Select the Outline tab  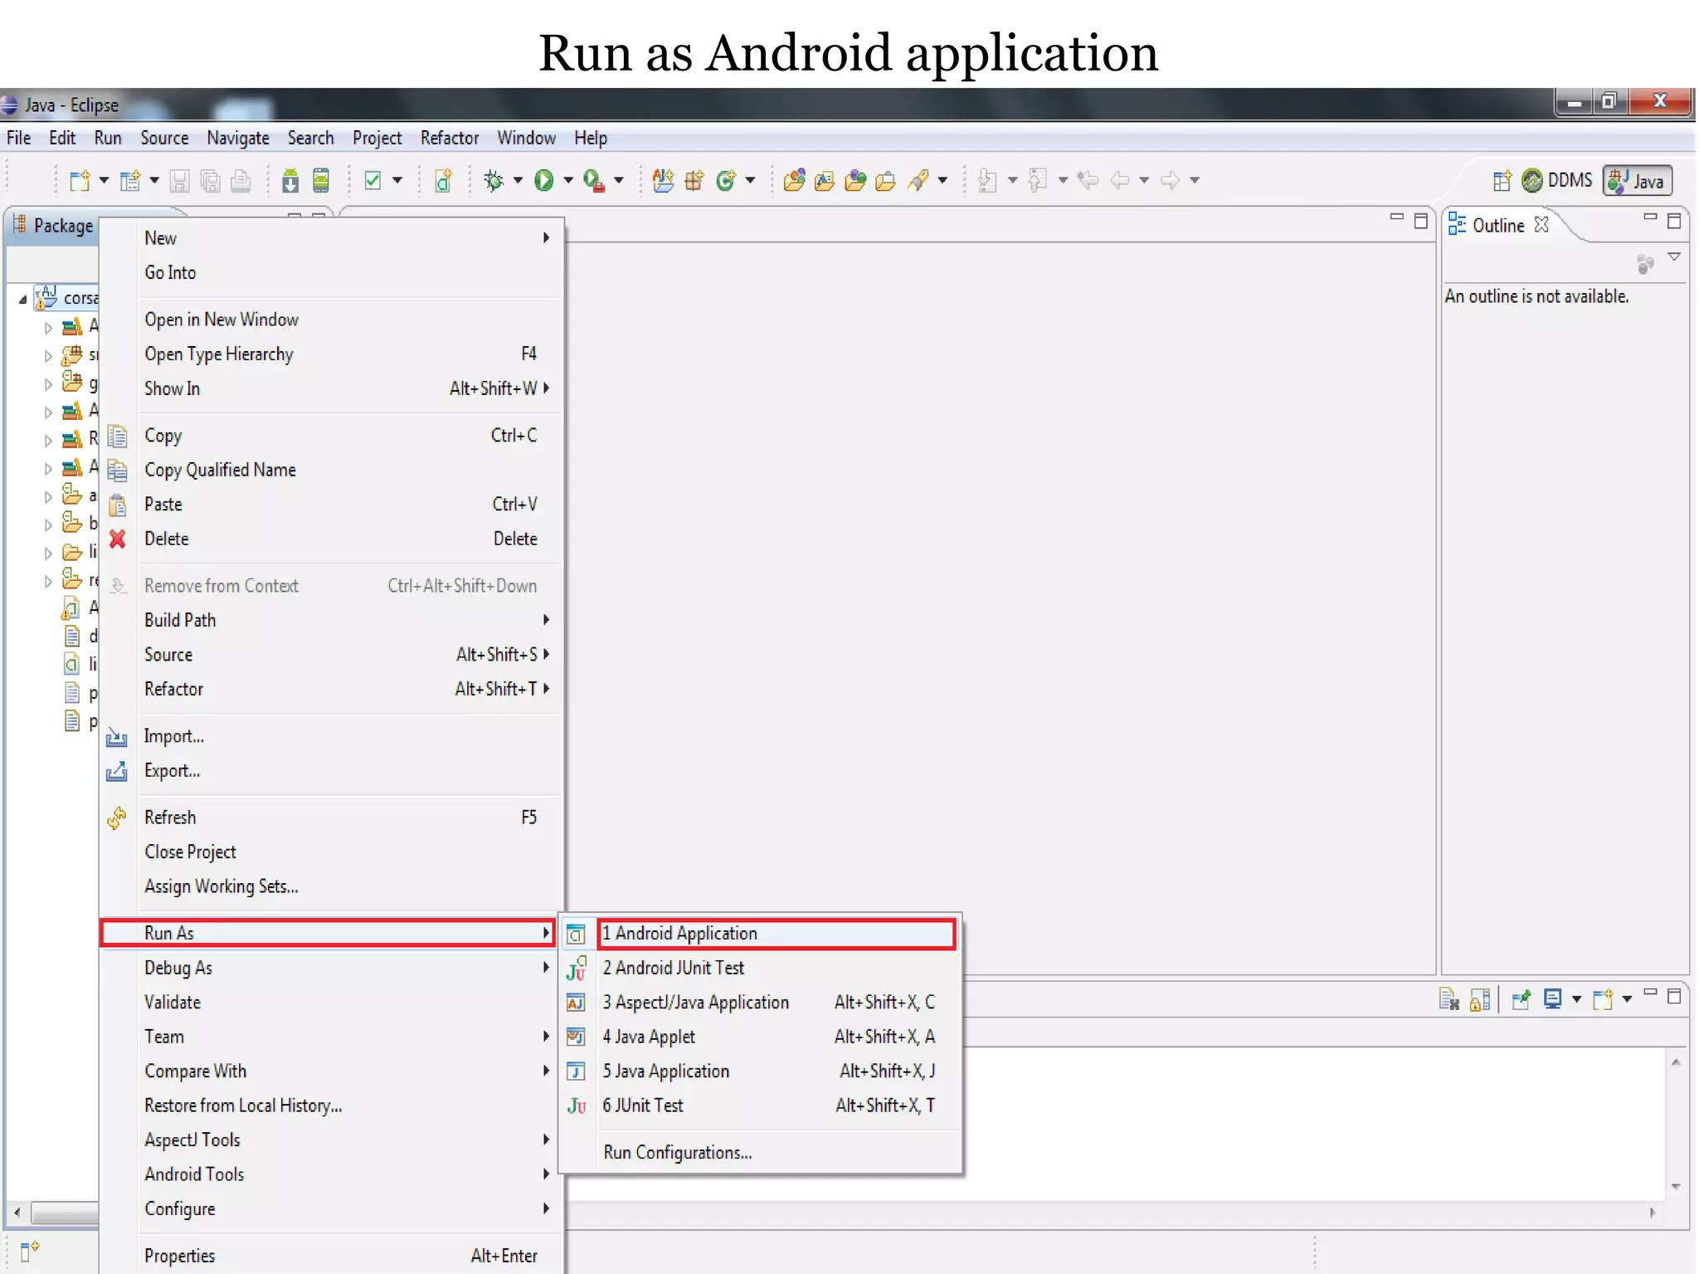[x=1498, y=225]
